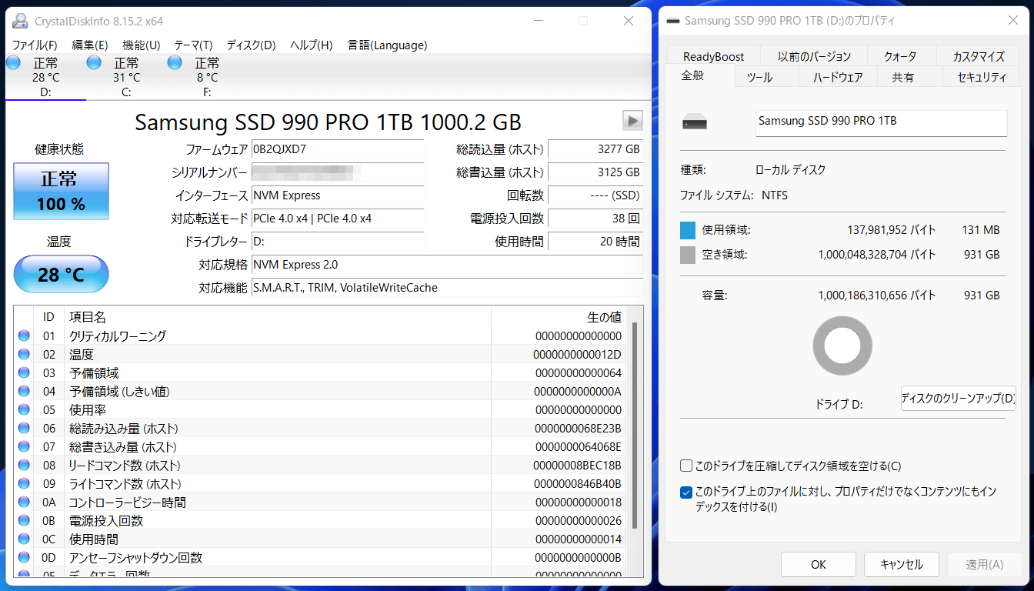Click status orb for 予備領域 row (ID 03)
The height and width of the screenshot is (591, 1034).
coord(24,372)
